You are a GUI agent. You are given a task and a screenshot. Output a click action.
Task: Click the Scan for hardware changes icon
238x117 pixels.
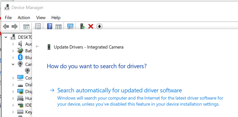pyautogui.click(x=70, y=26)
